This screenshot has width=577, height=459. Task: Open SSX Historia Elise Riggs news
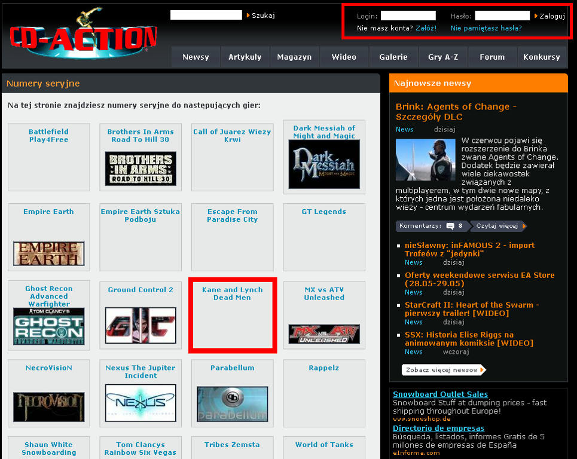click(x=469, y=339)
